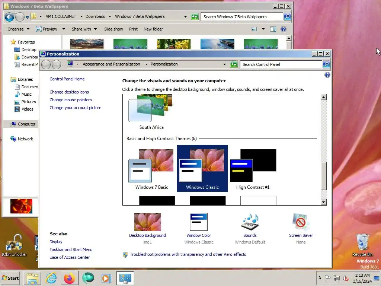Click Troubleshoot problems with transparency link
The width and height of the screenshot is (381, 286).
188,254
